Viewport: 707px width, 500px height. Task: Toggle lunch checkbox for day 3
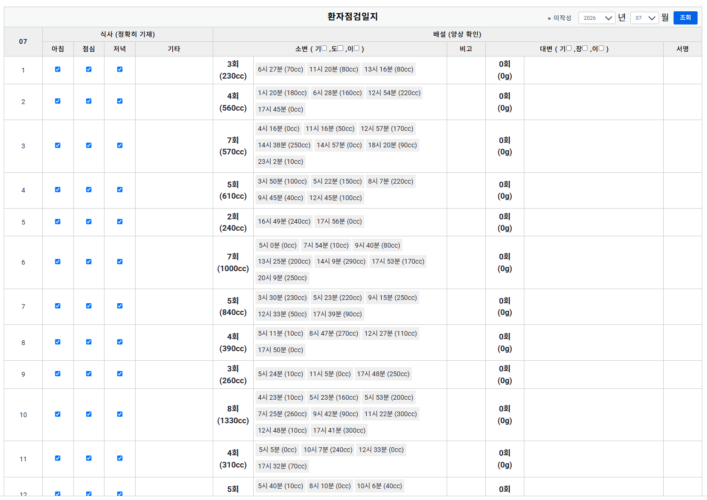click(x=88, y=145)
